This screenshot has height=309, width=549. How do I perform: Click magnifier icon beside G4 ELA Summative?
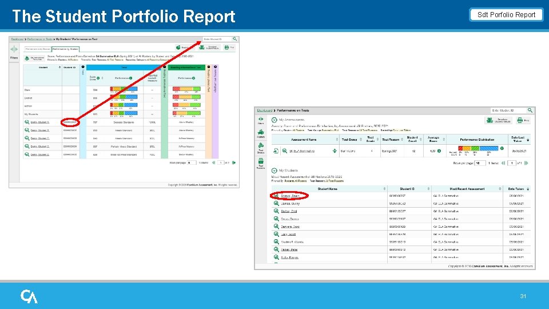tap(285, 151)
